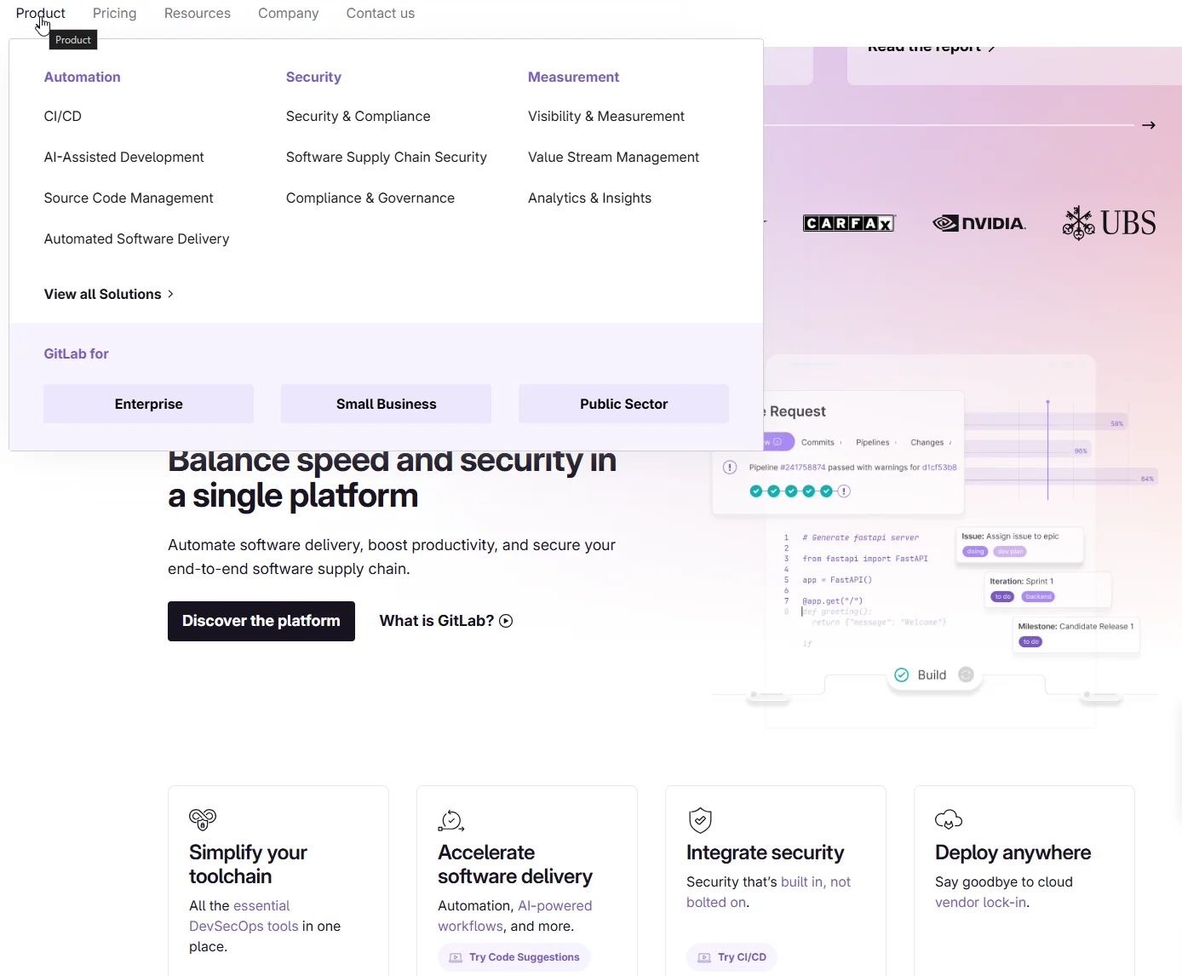
Task: Select Changes tab in merge request
Action: pos(927,442)
